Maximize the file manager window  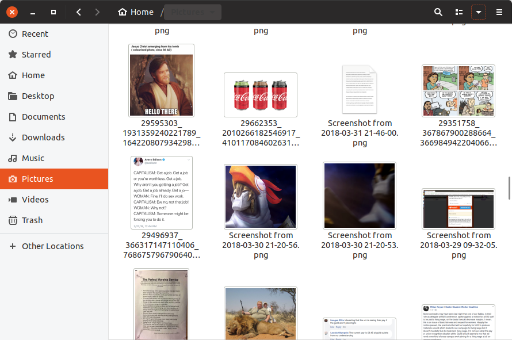54,12
